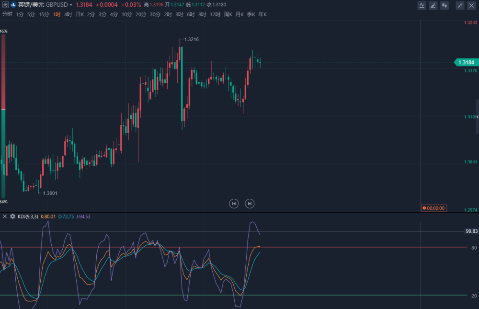Click the +0.03% change percentage
Image resolution: width=479 pixels, height=309 pixels.
(x=131, y=5)
